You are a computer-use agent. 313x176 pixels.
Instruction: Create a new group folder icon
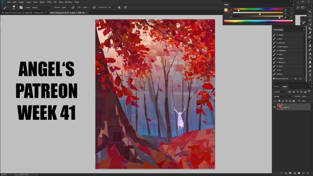point(299,173)
